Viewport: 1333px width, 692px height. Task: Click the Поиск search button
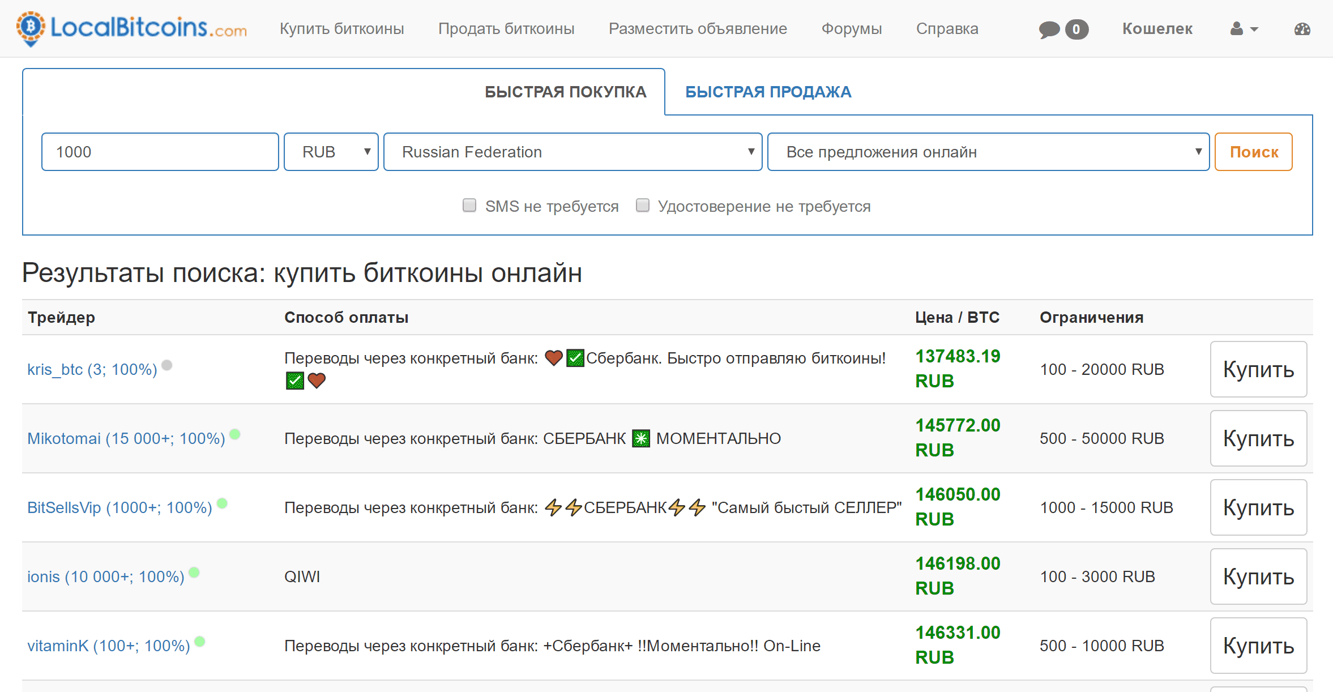(1253, 151)
